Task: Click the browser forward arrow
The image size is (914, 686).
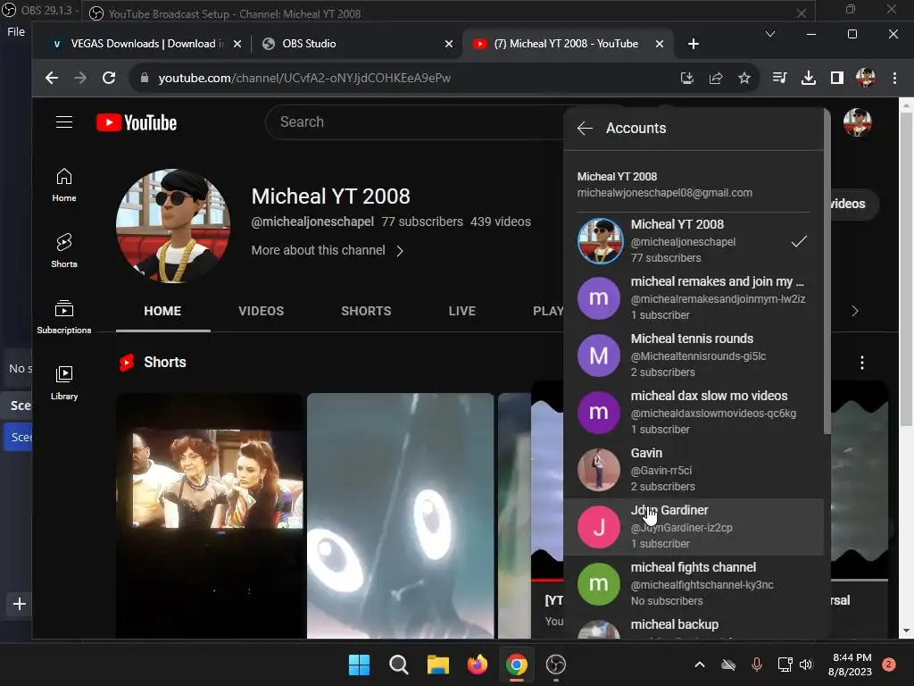Action: point(79,78)
